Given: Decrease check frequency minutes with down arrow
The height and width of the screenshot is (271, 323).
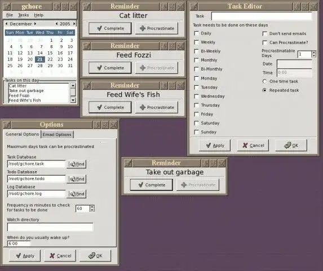Looking at the screenshot, I should pyautogui.click(x=92, y=210).
